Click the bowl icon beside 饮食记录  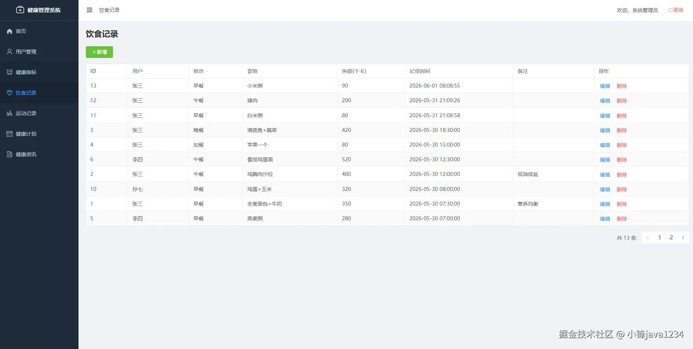10,93
